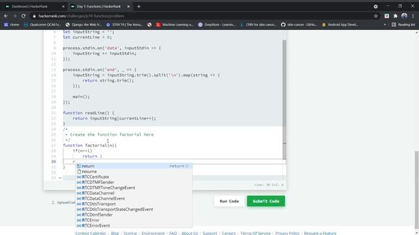Click the 'main();' code line

(81, 97)
